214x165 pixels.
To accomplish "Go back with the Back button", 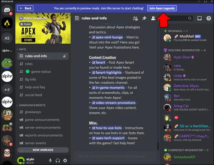I will 25,8.
